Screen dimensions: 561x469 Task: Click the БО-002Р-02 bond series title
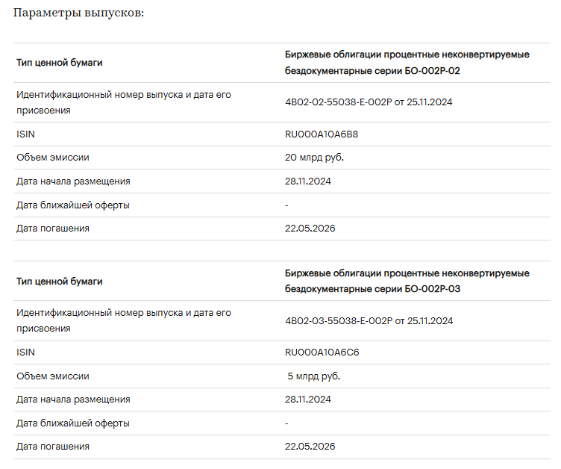[407, 63]
